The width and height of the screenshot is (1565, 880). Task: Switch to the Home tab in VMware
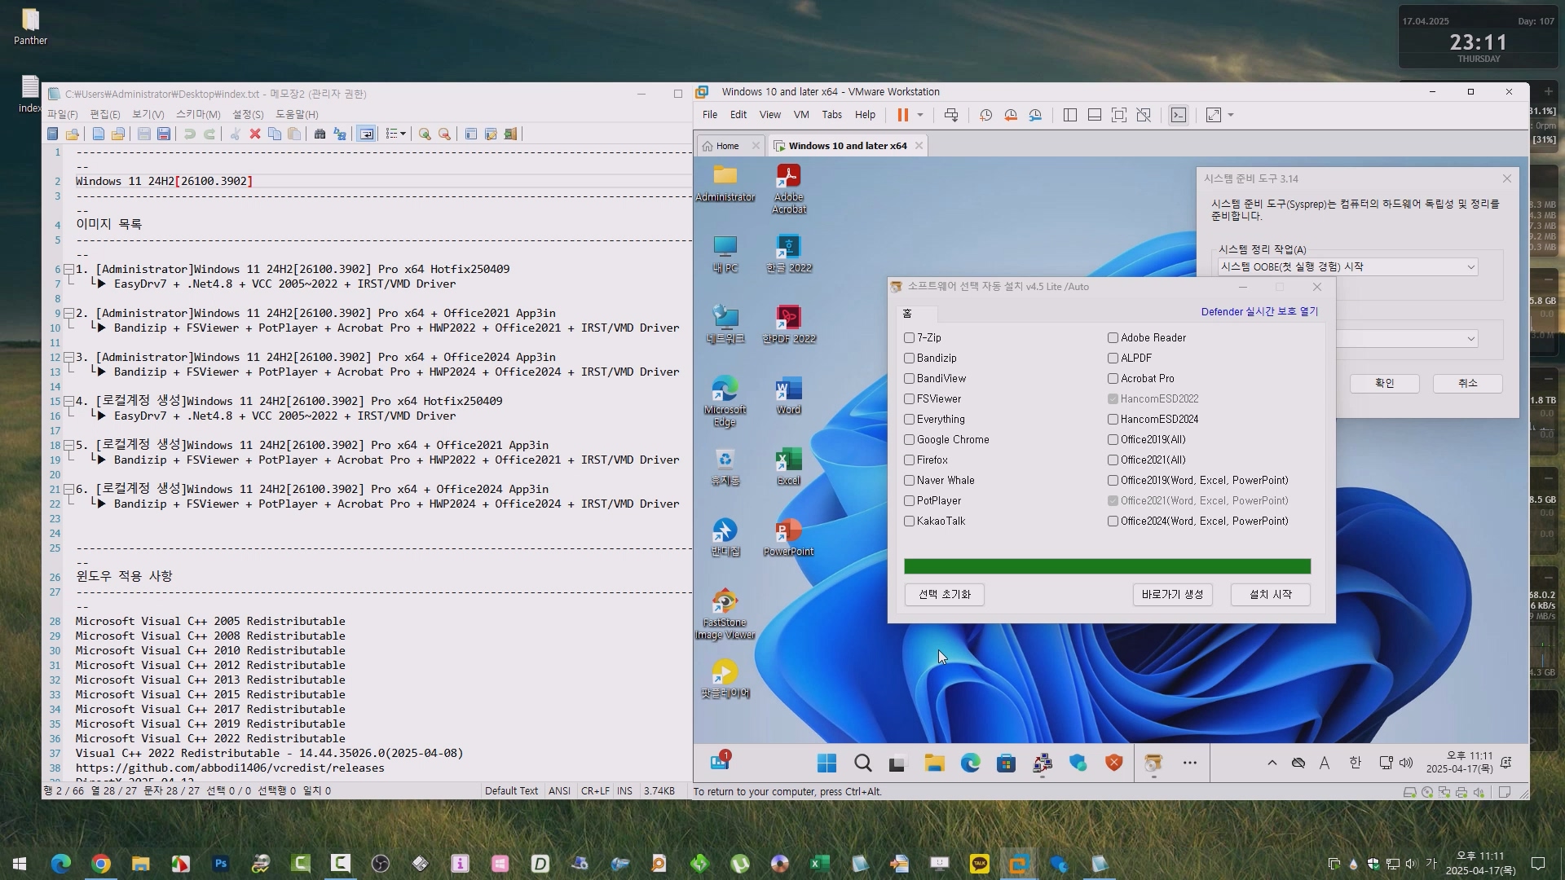[727, 146]
